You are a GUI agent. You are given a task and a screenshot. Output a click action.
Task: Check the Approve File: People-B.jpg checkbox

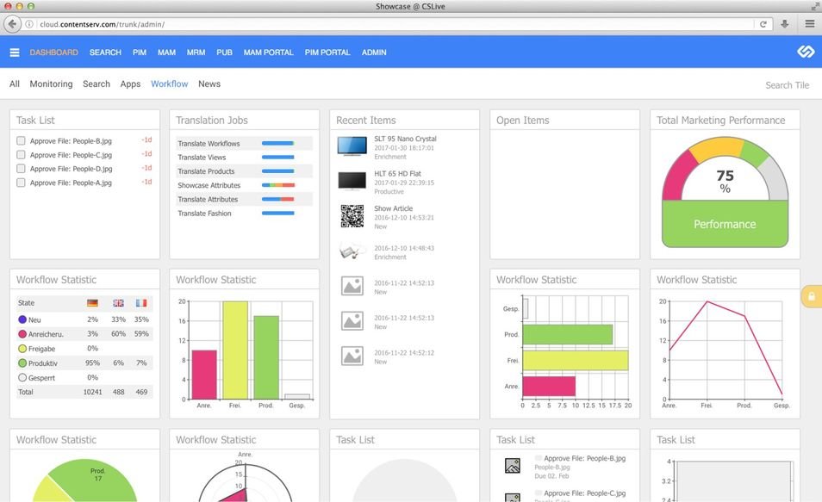tap(21, 141)
